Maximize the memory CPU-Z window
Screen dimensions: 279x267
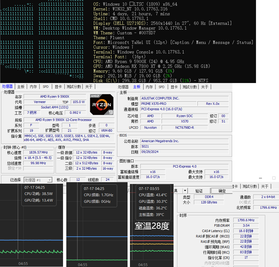(x=274, y=178)
